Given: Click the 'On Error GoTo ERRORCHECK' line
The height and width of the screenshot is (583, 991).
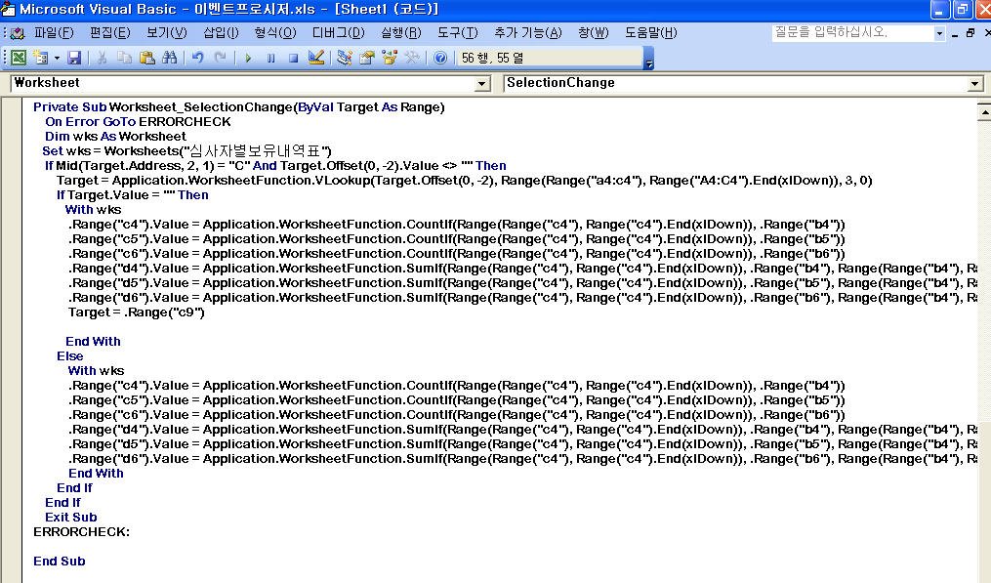Looking at the screenshot, I should click(138, 122).
